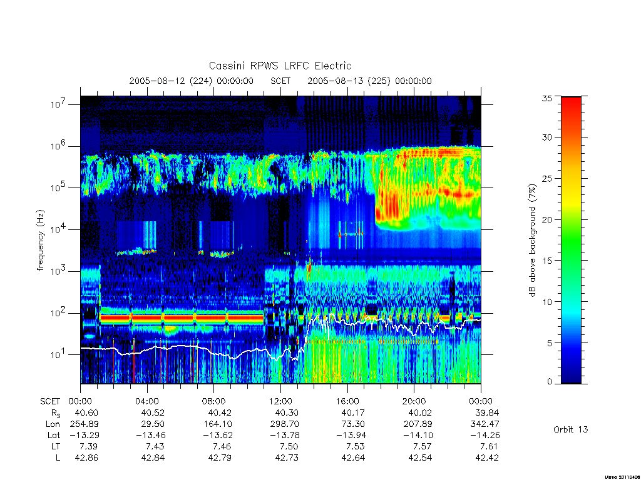The image size is (641, 480).
Task: Click the 10^5 frequency axis label
Action: tap(58, 187)
